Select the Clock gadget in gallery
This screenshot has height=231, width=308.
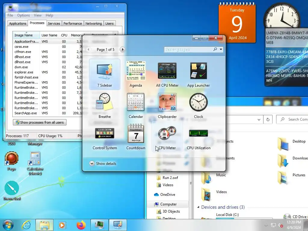click(199, 106)
